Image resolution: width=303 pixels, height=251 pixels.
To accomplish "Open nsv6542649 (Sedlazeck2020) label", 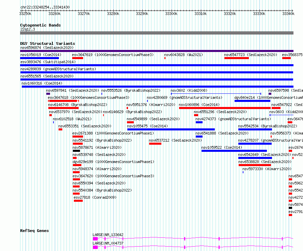I will click(265, 155).
